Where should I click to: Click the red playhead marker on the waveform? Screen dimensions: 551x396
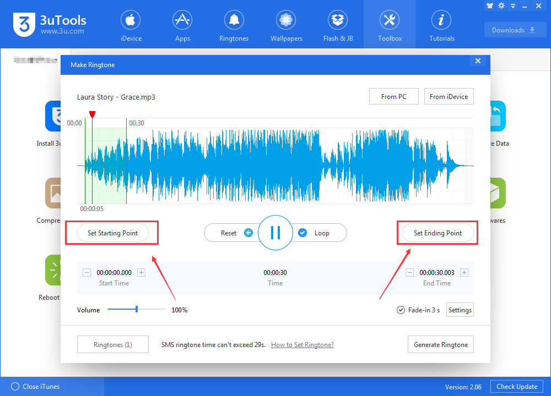click(92, 114)
